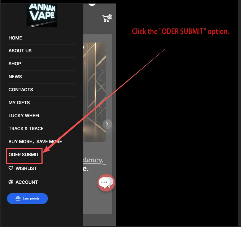
Task: Open the shopping cart icon
Action: 106,19
